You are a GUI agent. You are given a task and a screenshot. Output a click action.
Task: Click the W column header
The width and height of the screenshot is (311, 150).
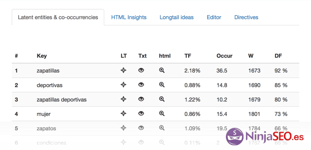tap(251, 56)
